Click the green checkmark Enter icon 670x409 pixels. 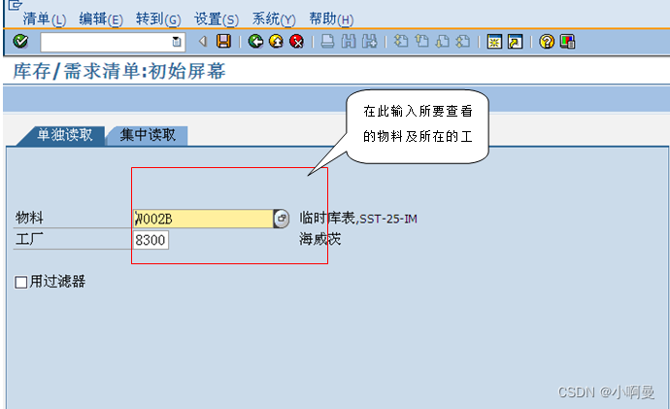coord(20,42)
